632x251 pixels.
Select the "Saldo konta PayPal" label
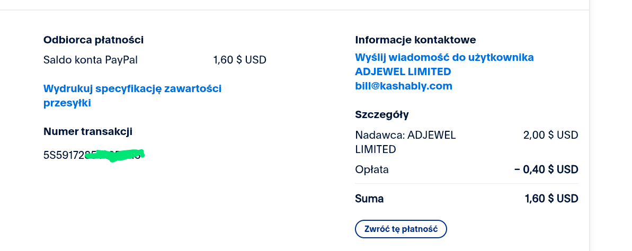[x=90, y=60]
